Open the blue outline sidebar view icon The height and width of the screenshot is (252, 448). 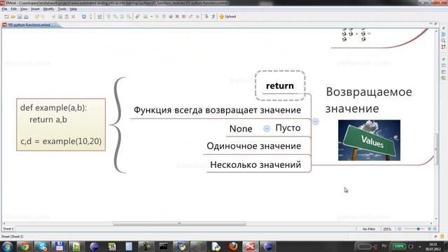pos(443,34)
